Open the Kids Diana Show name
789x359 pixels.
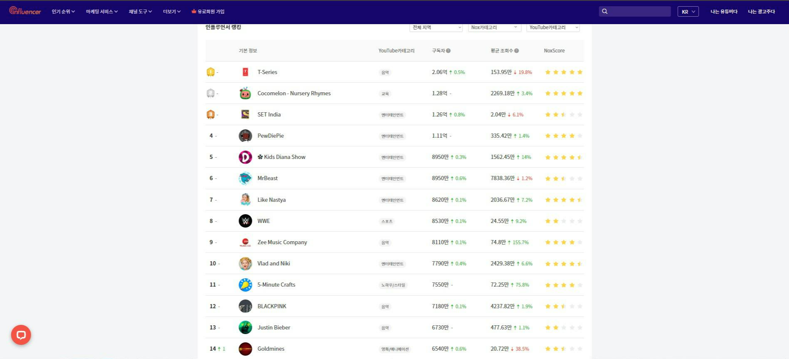click(x=281, y=157)
